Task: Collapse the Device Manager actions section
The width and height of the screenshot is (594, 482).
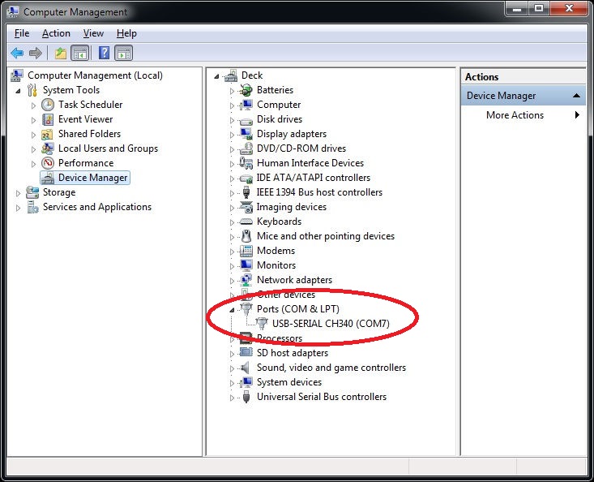Action: pos(576,96)
